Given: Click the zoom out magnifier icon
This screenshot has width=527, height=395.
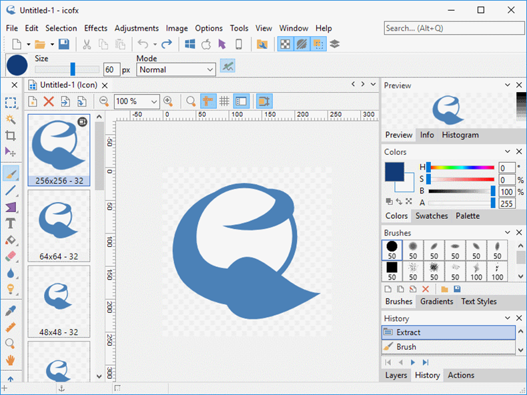Looking at the screenshot, I should click(104, 101).
